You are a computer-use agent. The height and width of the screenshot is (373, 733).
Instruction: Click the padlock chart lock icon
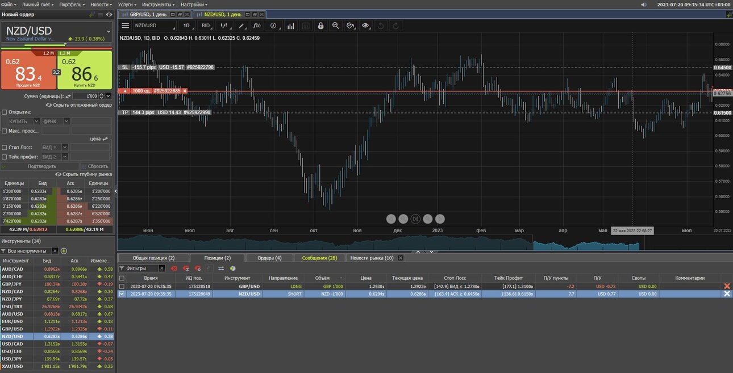click(320, 26)
